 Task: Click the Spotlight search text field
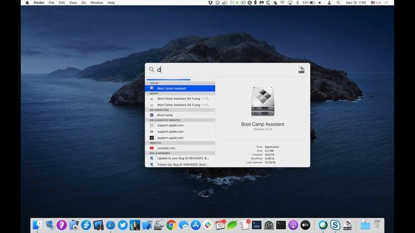coord(226,70)
